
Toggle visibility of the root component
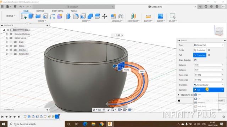click(x=8, y=30)
